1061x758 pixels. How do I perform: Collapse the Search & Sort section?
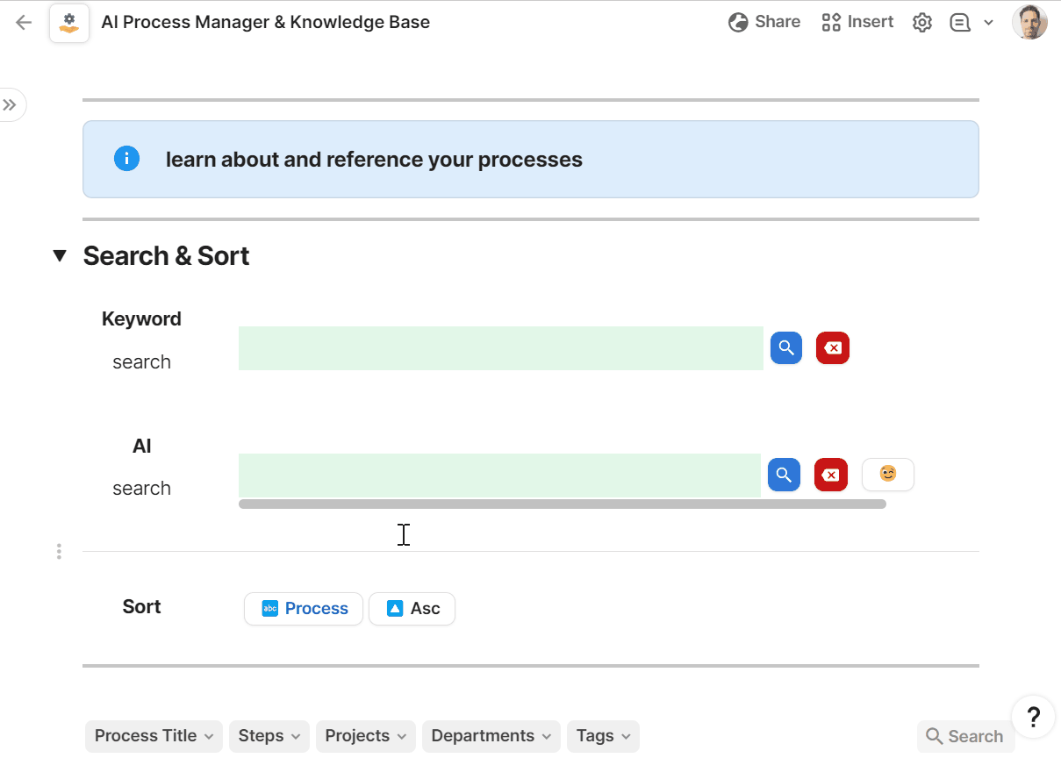coord(60,256)
